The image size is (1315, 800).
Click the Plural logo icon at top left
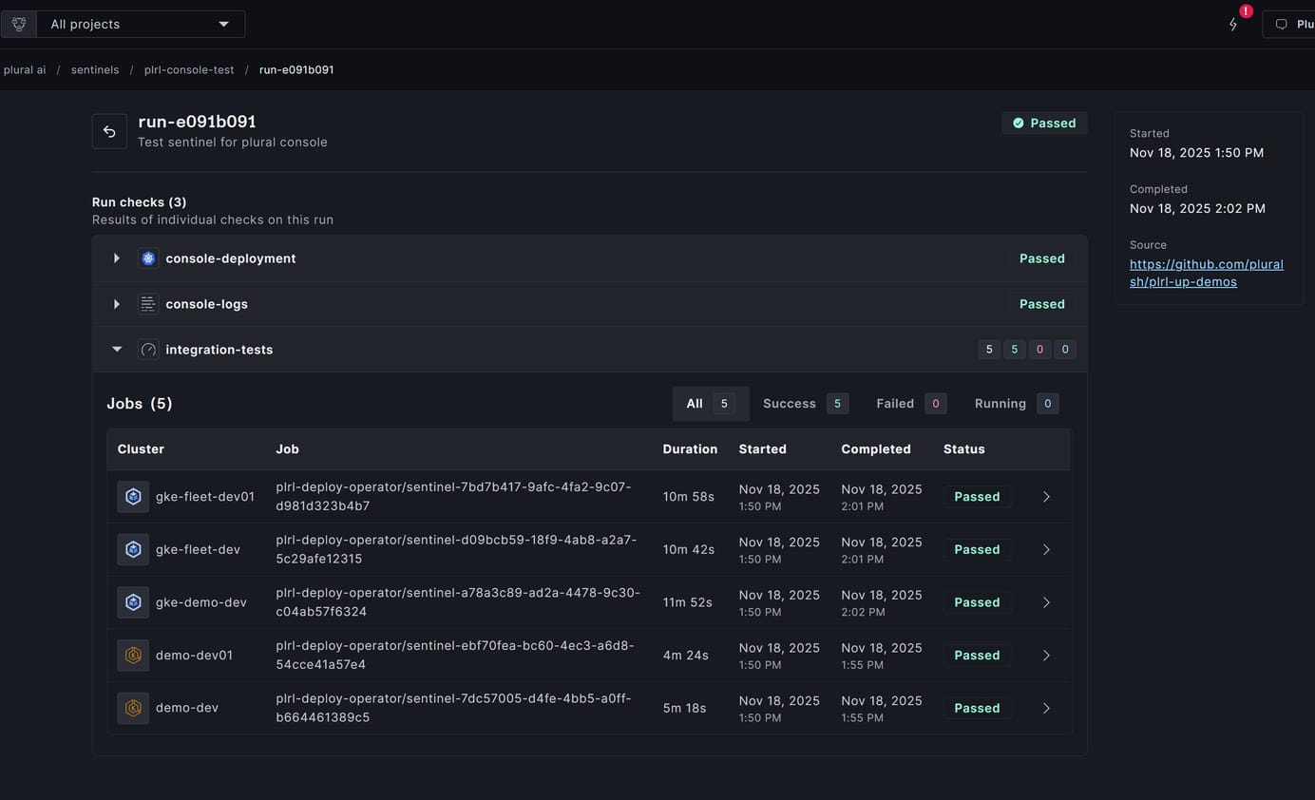click(18, 24)
